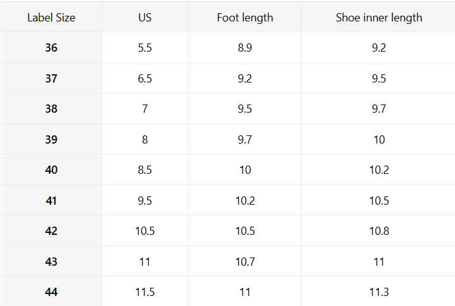Image resolution: width=455 pixels, height=306 pixels.
Task: Click foot length 8.9 cell
Action: click(245, 48)
